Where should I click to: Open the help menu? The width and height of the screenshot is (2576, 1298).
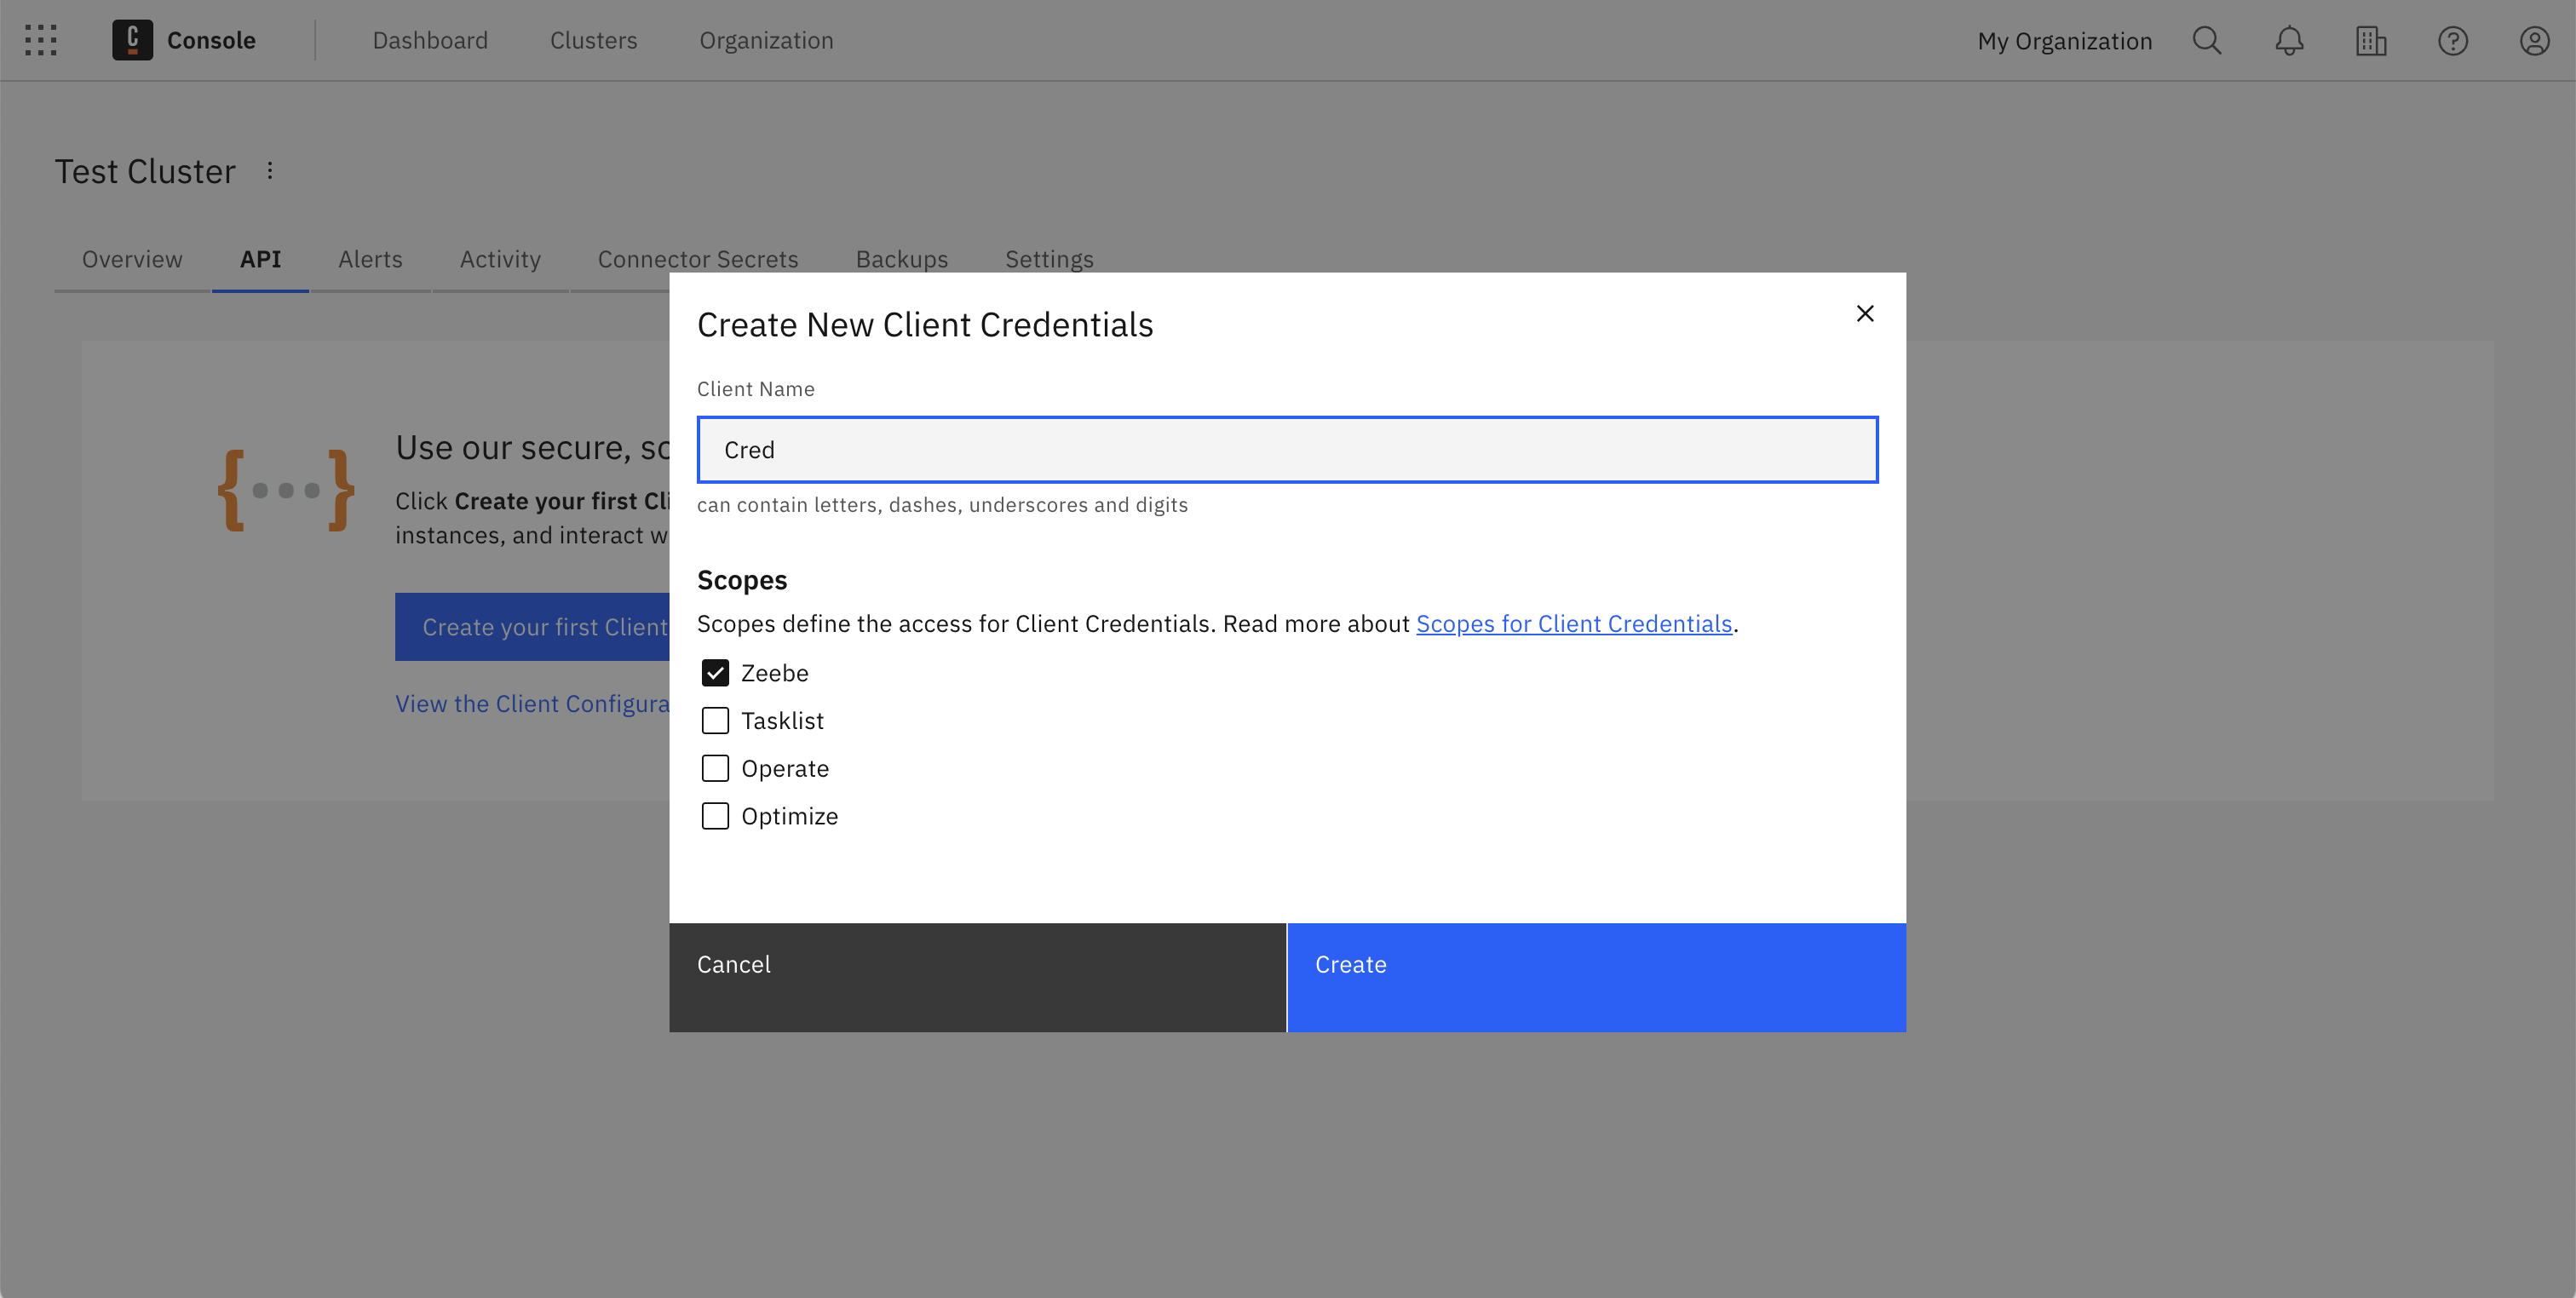2453,40
